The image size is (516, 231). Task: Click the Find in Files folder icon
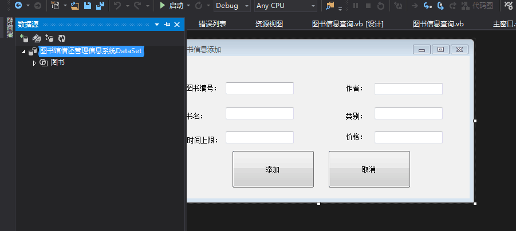click(x=330, y=6)
